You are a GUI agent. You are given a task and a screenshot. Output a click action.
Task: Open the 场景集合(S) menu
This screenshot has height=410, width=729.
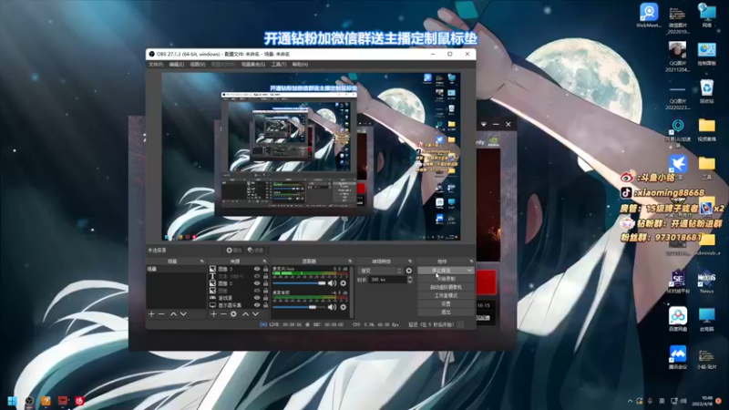tap(253, 65)
